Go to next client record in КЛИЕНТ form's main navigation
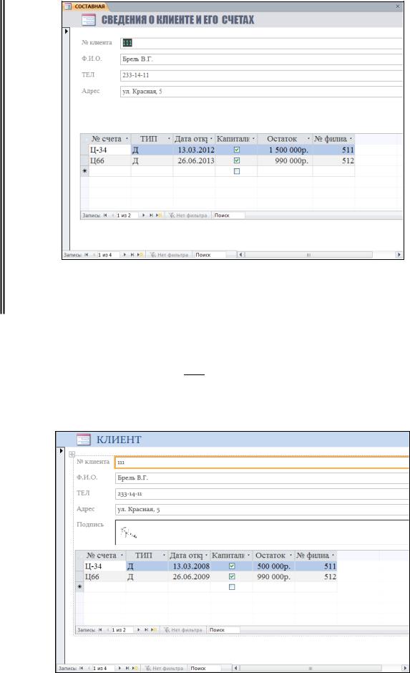410x673 pixels. 119,668
